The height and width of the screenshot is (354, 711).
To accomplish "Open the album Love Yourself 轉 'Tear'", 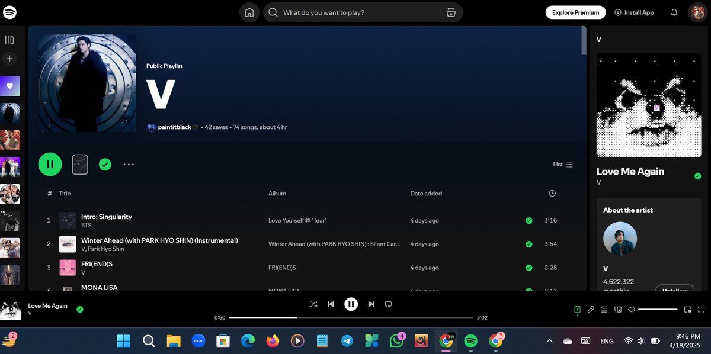I will click(297, 220).
